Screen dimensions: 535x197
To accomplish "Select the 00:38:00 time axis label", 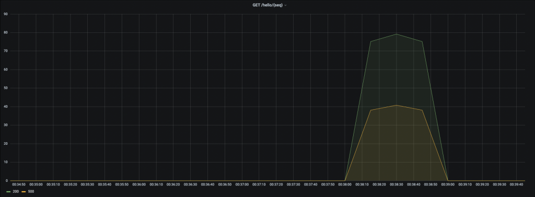I will [x=345, y=184].
